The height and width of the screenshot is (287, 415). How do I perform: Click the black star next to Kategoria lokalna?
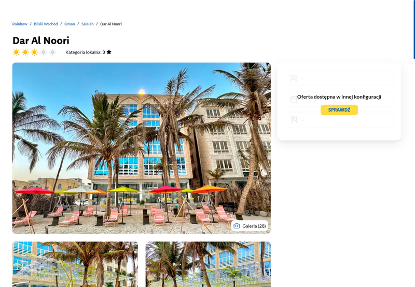pyautogui.click(x=109, y=52)
